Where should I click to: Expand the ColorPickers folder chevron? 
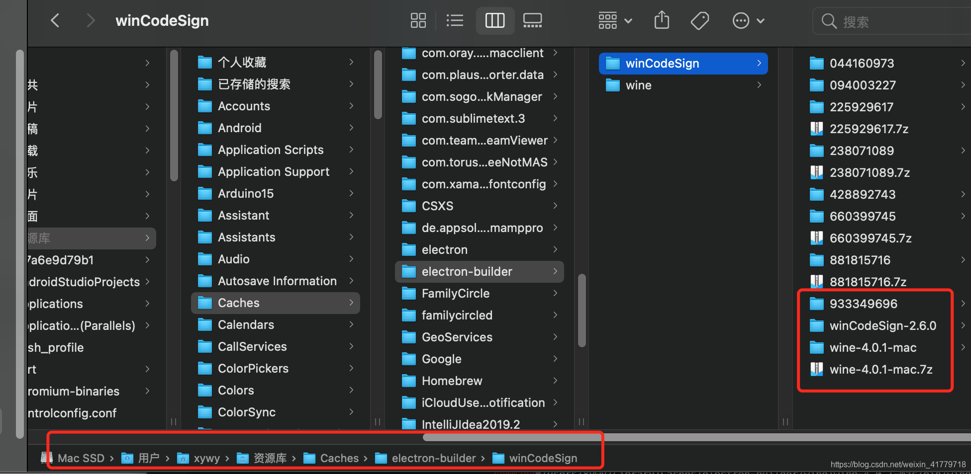(x=351, y=368)
